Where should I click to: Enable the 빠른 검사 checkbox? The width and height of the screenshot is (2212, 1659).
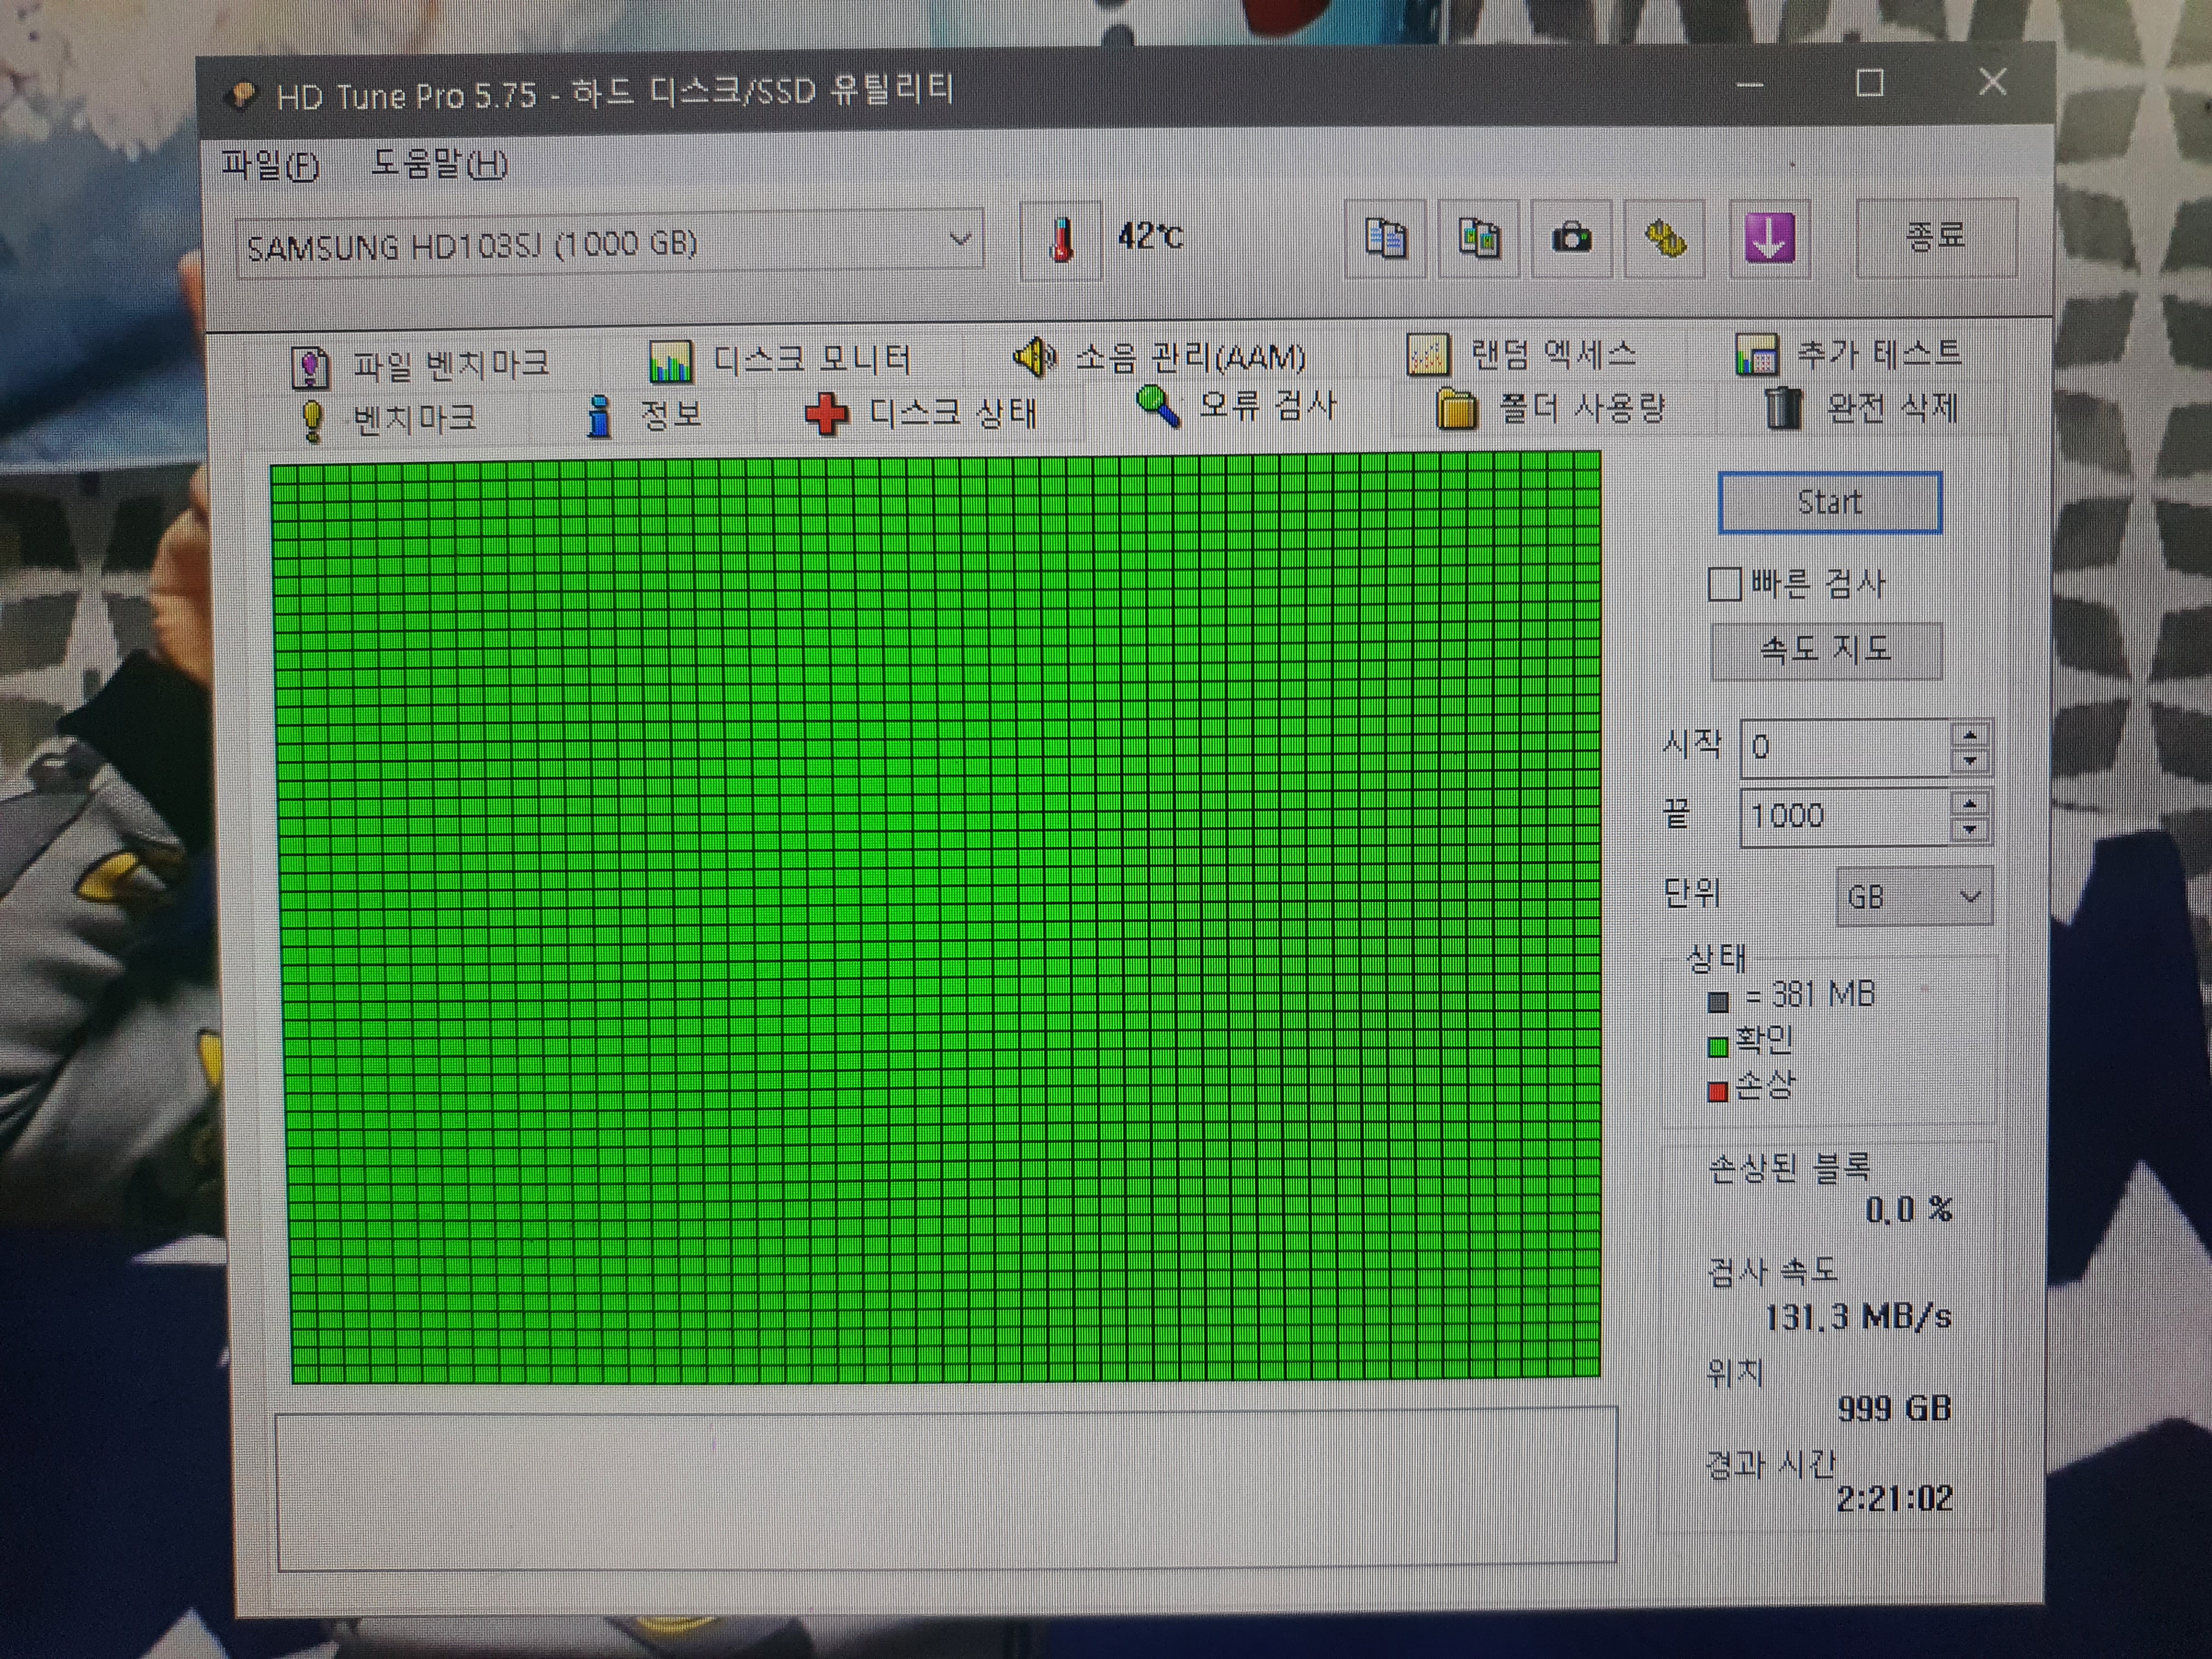tap(1724, 584)
